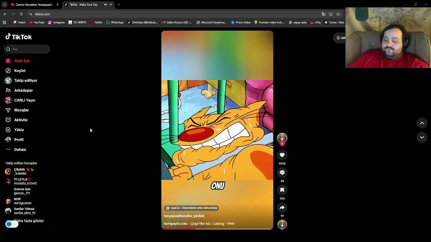Open NUR followed account

[x=19, y=201]
